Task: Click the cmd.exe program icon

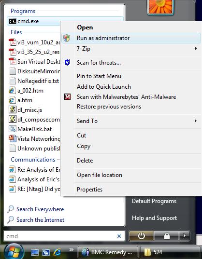Action: (13, 21)
